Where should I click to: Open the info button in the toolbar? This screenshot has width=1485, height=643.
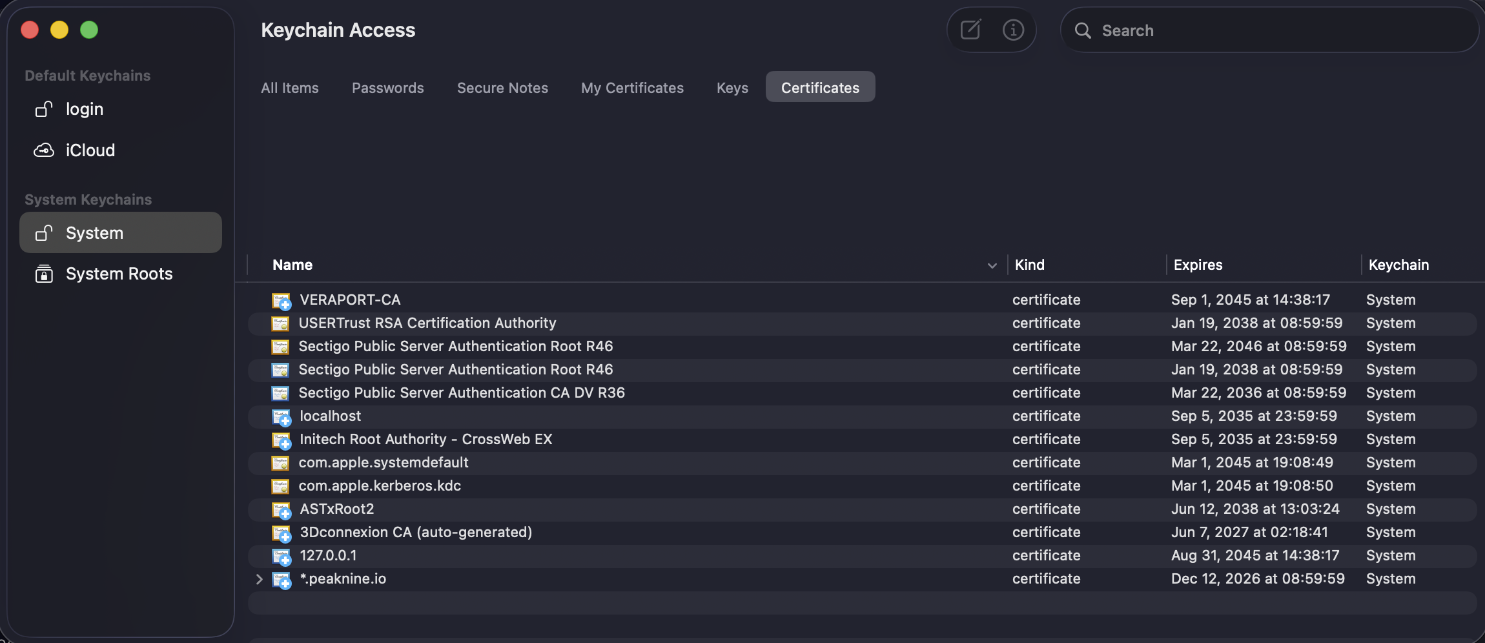point(1013,30)
